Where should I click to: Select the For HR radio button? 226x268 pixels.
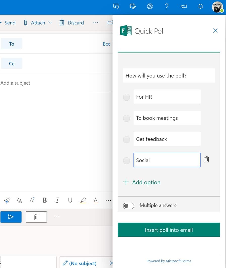point(126,97)
